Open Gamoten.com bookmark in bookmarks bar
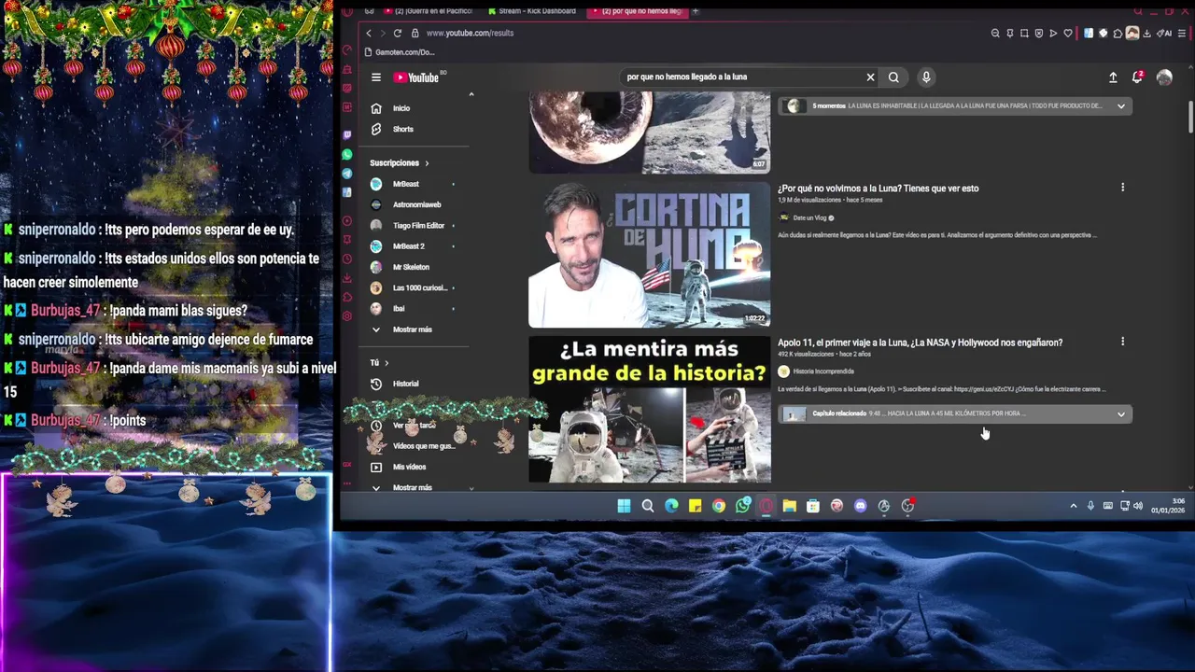 tap(400, 52)
